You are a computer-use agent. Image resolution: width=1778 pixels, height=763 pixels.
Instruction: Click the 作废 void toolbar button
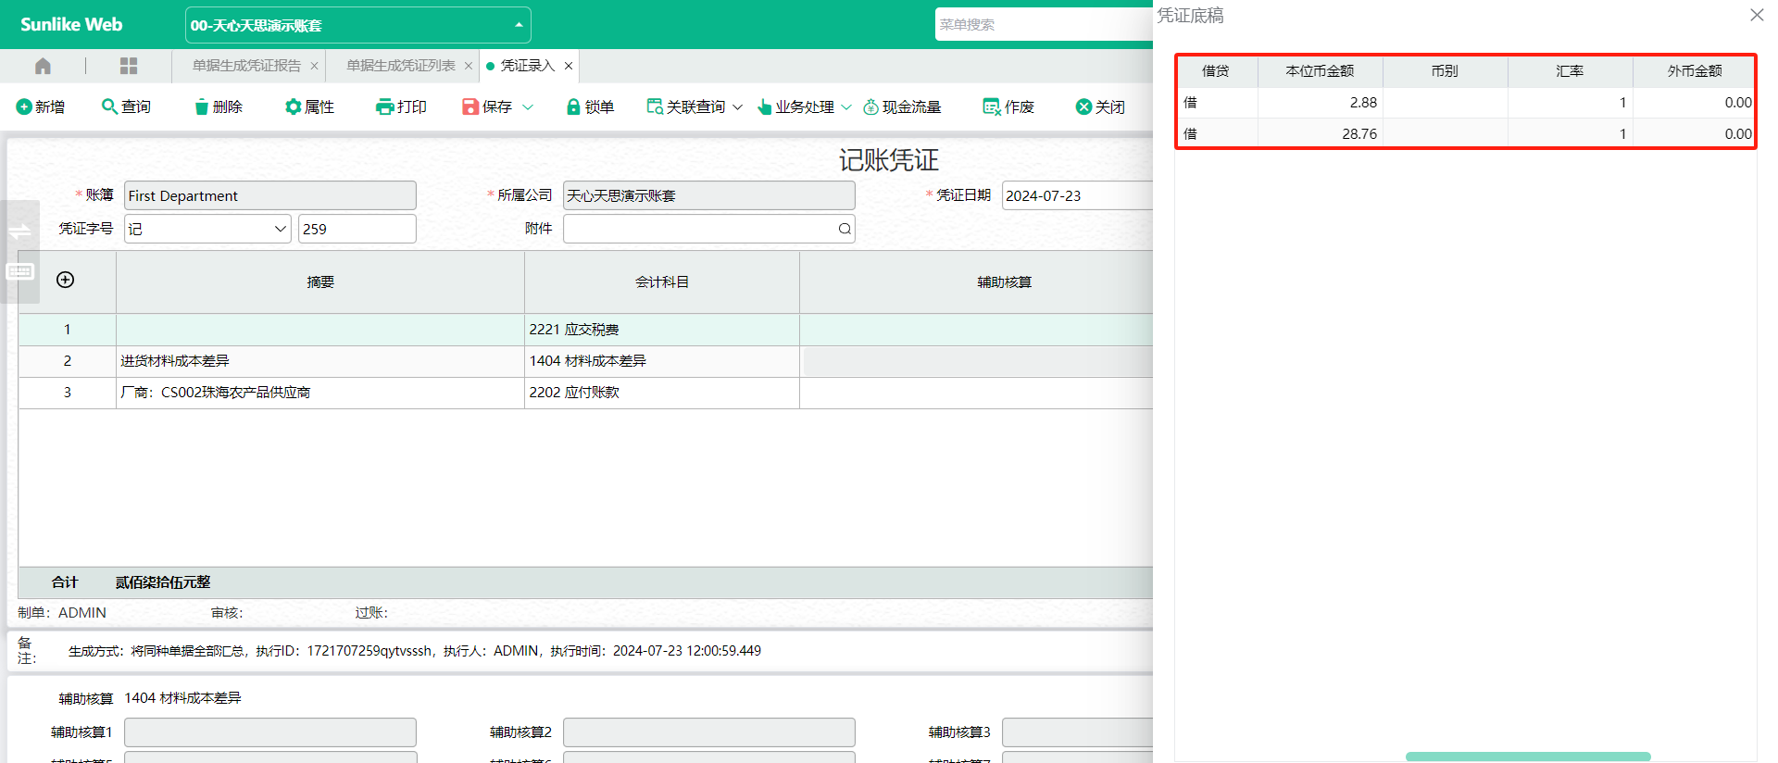pos(1008,107)
